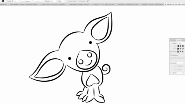Align stroke to outside icon
The width and height of the screenshot is (185, 104).
(183, 52)
